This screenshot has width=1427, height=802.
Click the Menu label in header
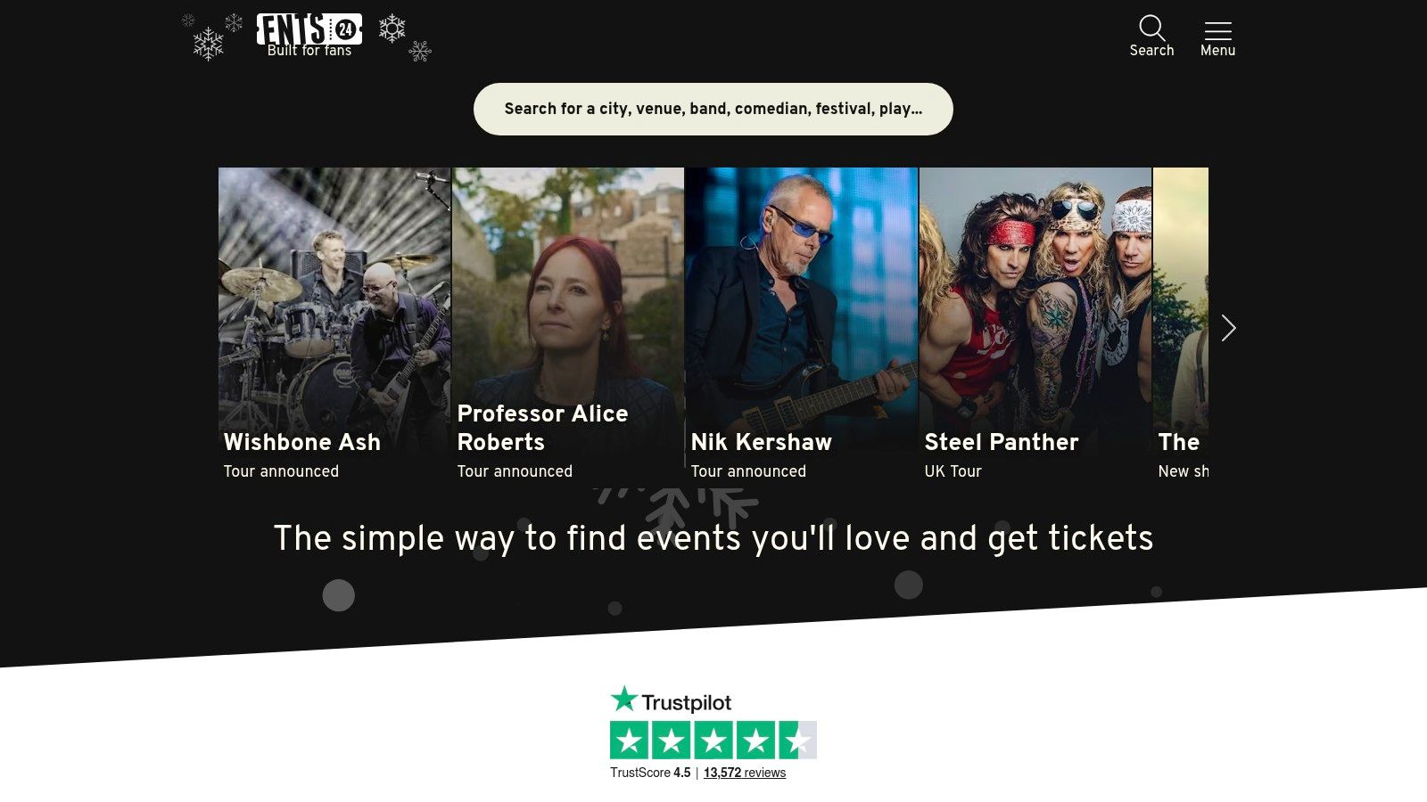coord(1217,51)
